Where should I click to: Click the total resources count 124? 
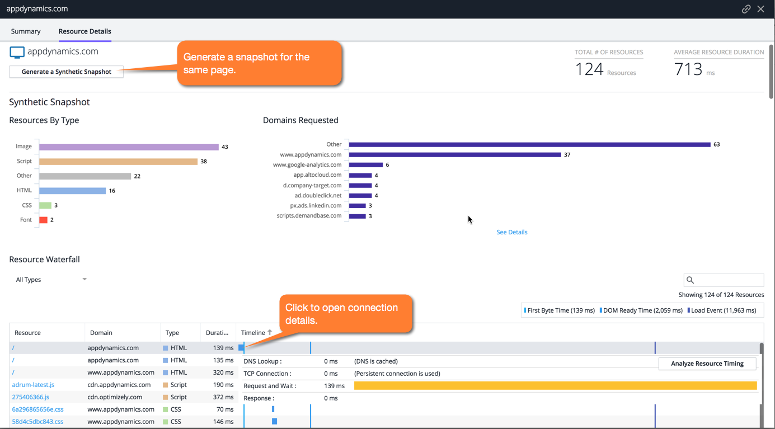[x=589, y=69]
